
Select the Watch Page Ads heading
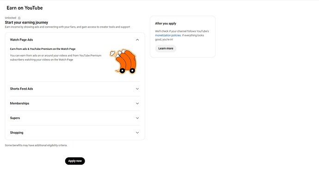(21, 40)
